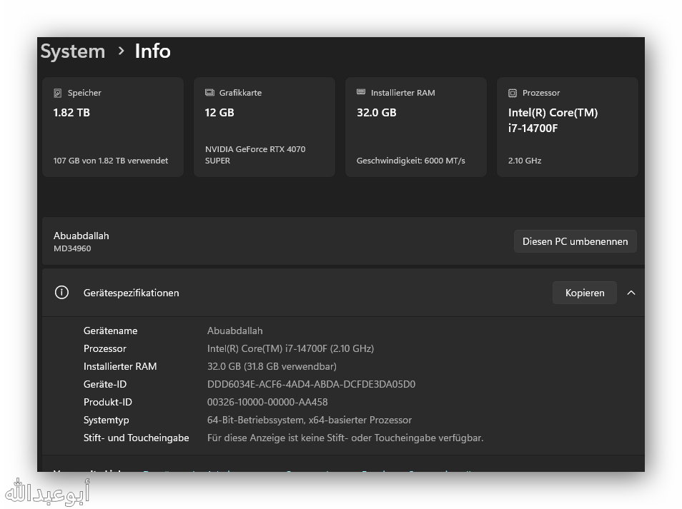Open the Installierter RAM card showing 32.0 GB
This screenshot has height=509, width=682.
point(416,127)
